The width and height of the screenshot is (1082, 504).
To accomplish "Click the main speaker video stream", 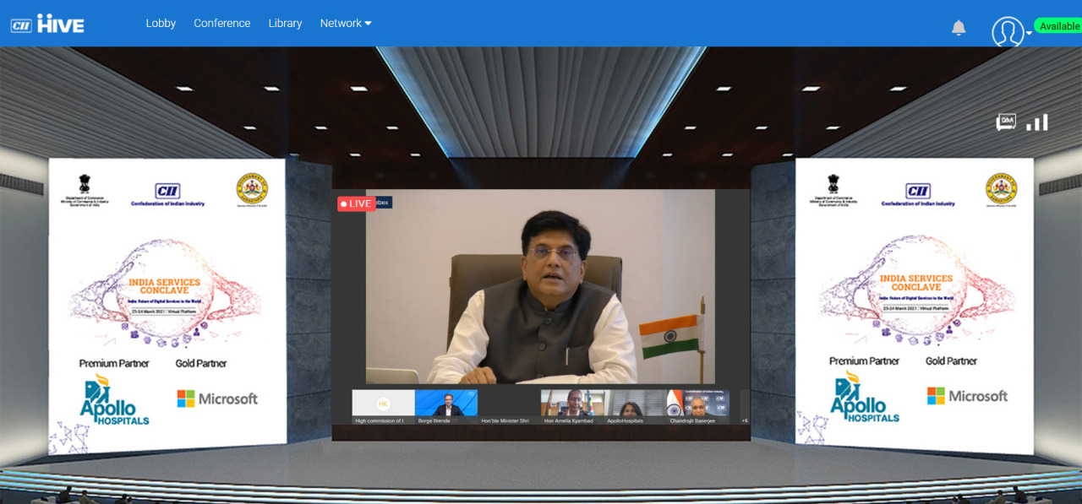I will click(540, 287).
